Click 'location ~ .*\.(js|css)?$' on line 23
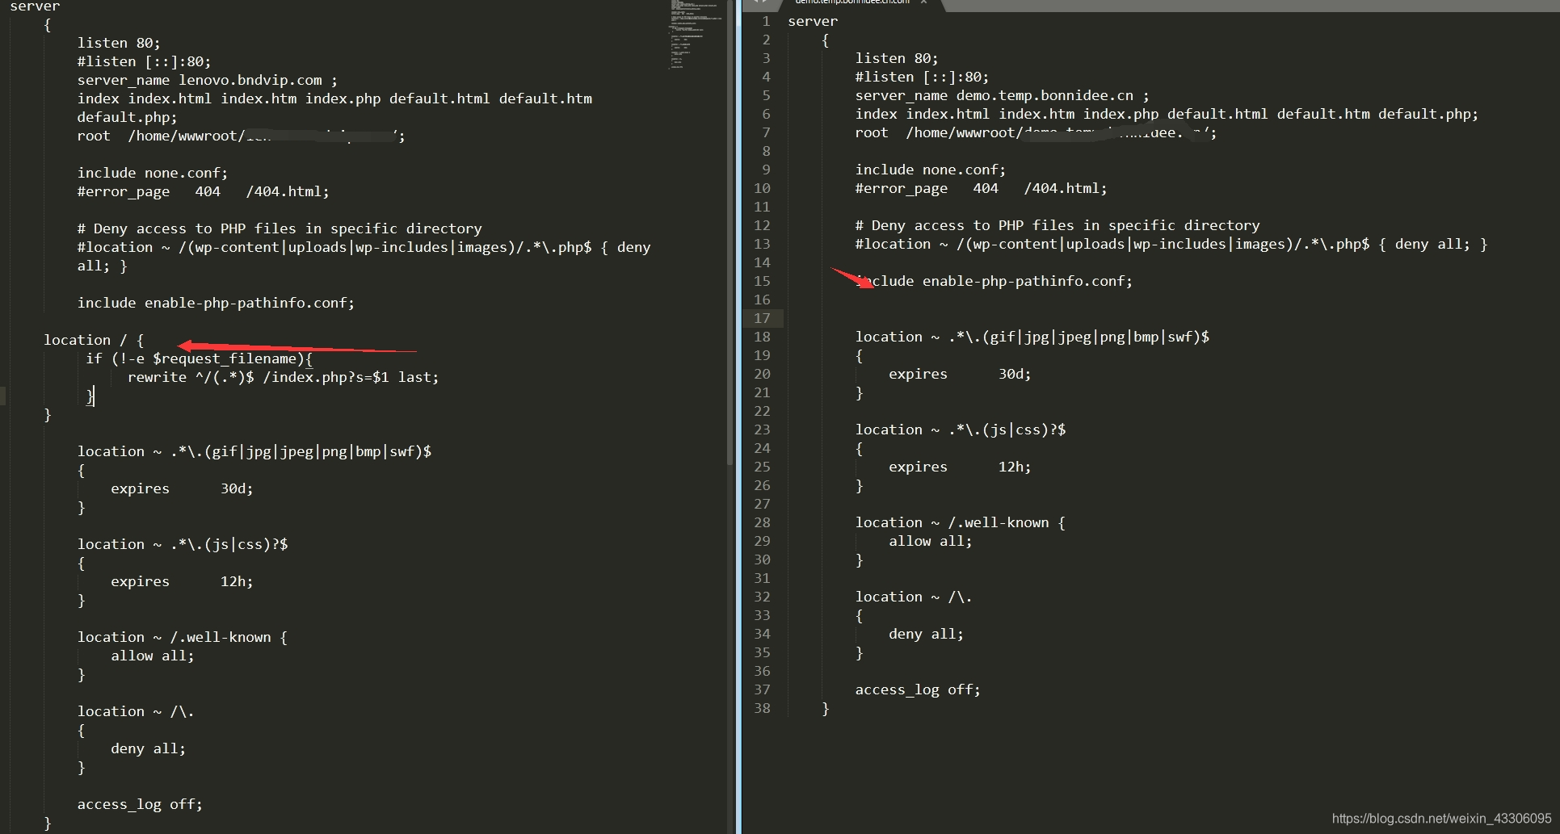1560x834 pixels. point(961,430)
